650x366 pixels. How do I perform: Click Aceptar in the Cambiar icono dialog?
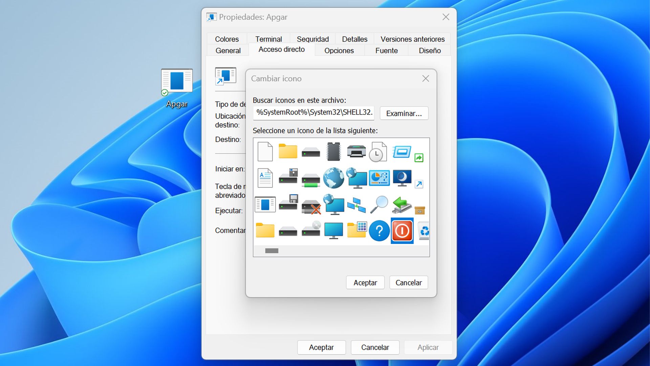365,282
